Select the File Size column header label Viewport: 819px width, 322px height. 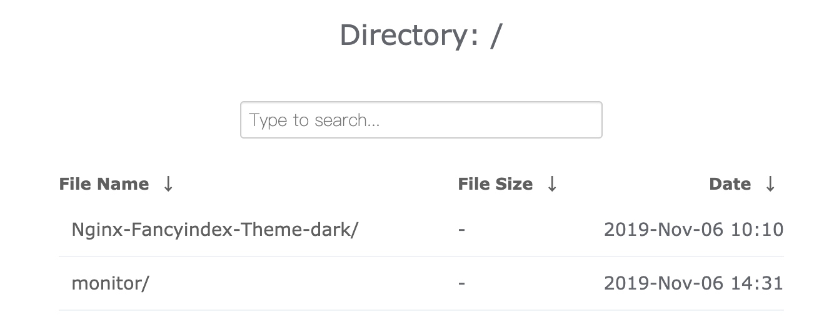pyautogui.click(x=495, y=184)
